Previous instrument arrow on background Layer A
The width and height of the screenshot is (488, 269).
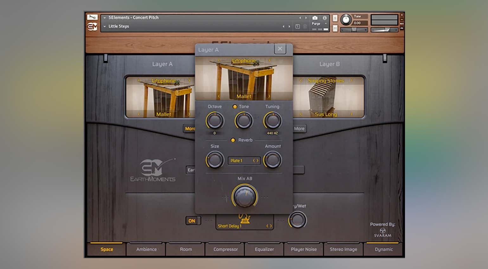pyautogui.click(x=138, y=81)
